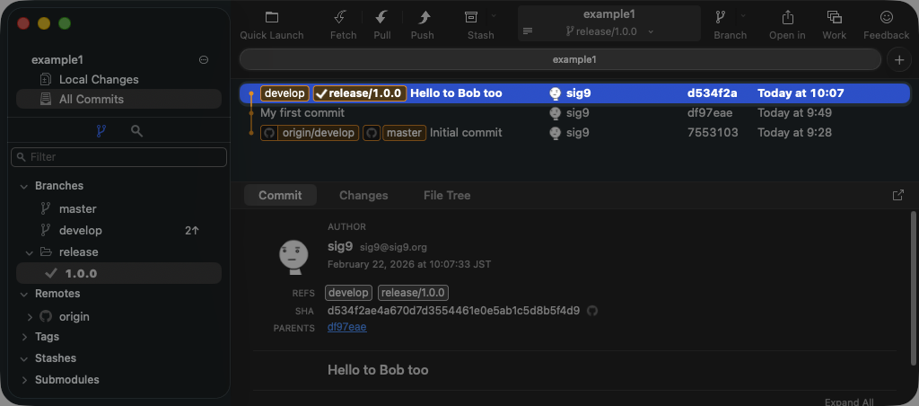Viewport: 919px width, 406px height.
Task: Push commits using the Push icon
Action: click(x=423, y=18)
